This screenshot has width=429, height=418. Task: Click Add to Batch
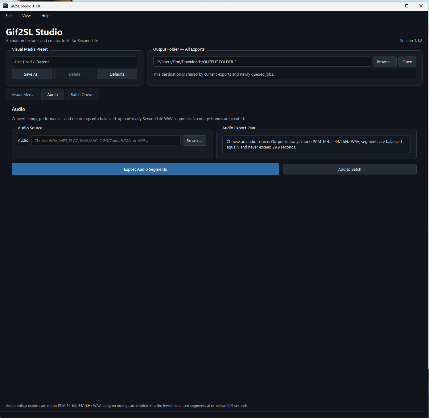click(350, 169)
